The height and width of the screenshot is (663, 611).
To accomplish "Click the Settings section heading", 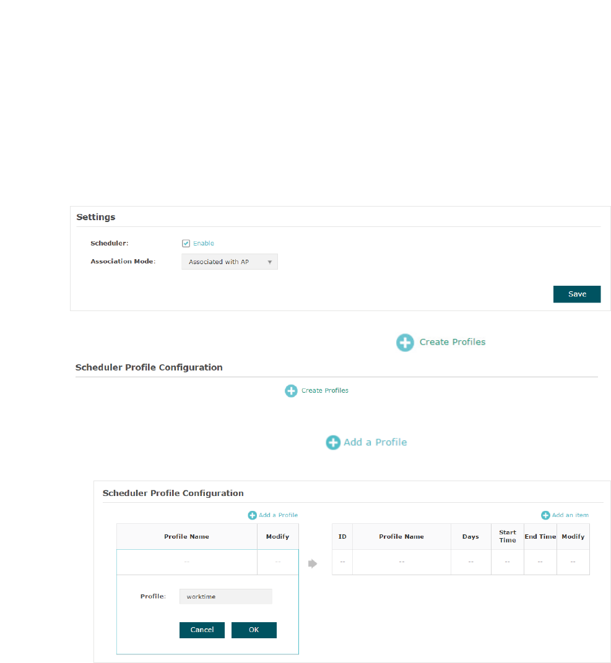I will click(95, 217).
